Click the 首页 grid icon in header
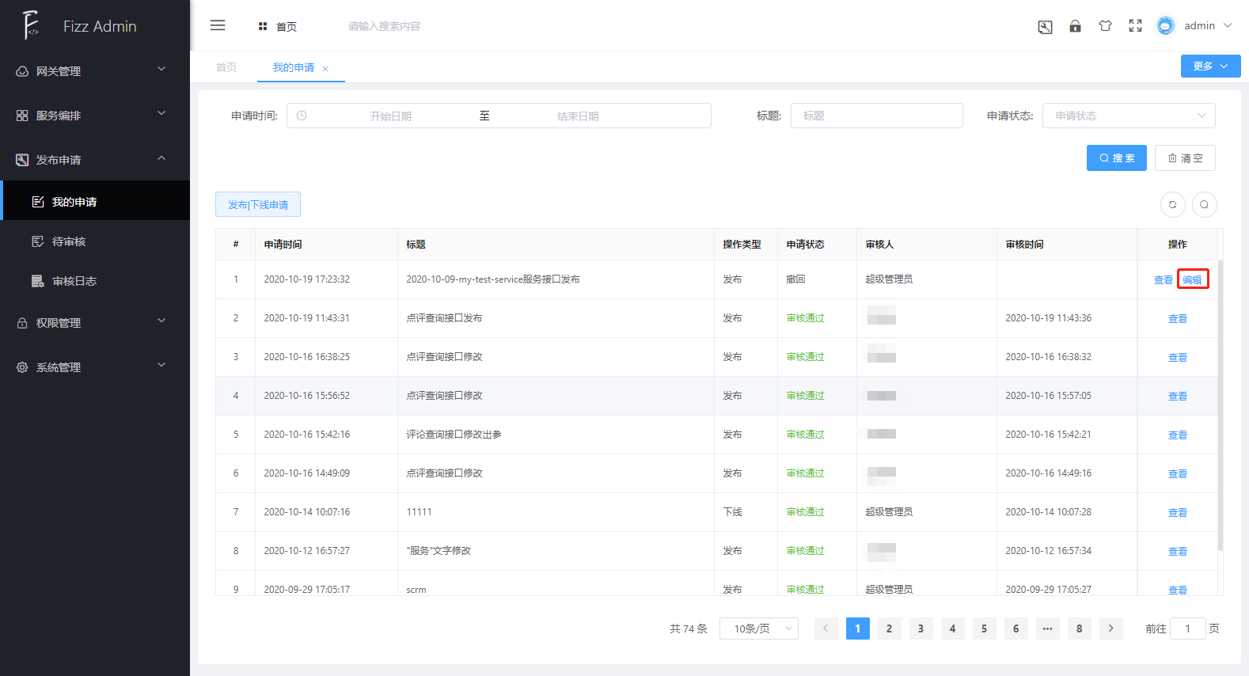 [263, 26]
